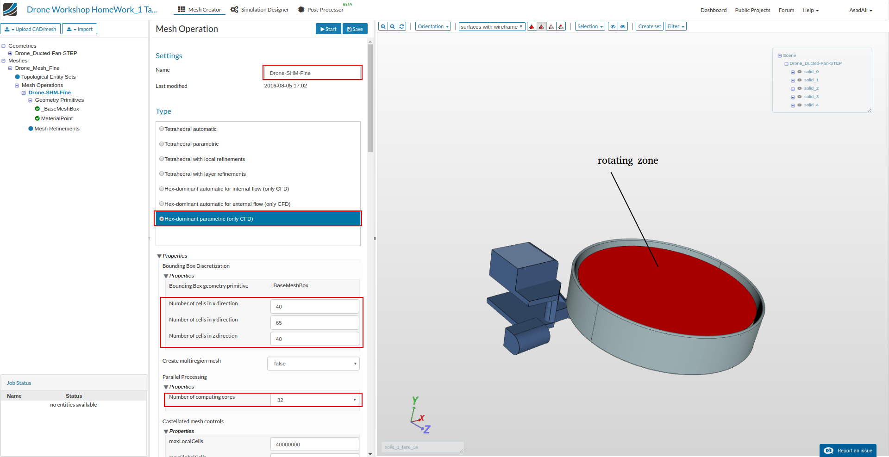Screen dimensions: 889x457
Task: Toggle visibility of solid_2
Action: (x=799, y=88)
